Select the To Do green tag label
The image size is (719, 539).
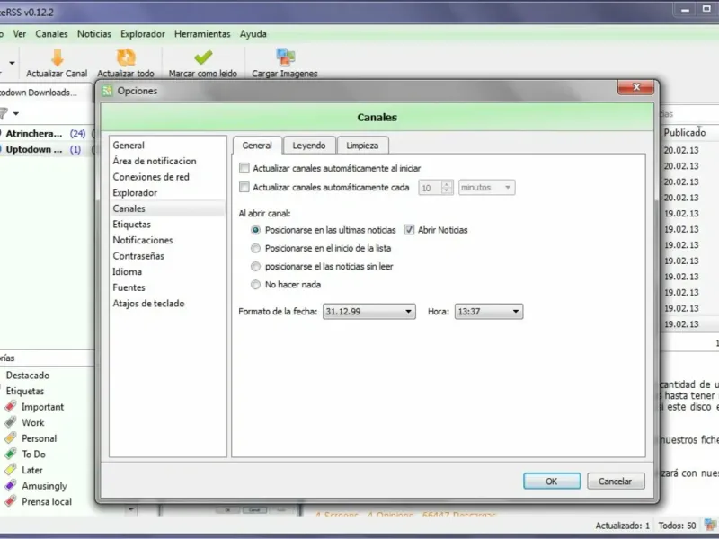point(11,455)
